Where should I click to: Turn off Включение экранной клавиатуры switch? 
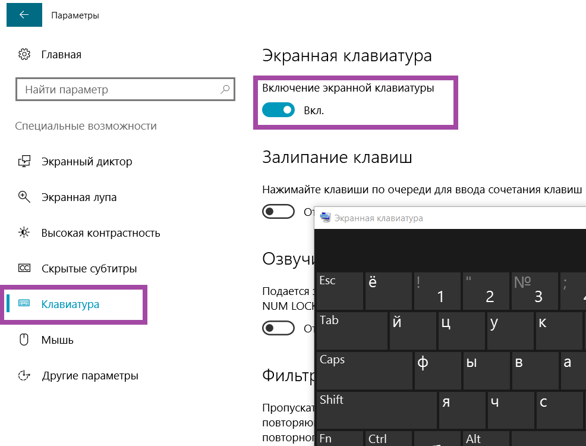point(278,110)
